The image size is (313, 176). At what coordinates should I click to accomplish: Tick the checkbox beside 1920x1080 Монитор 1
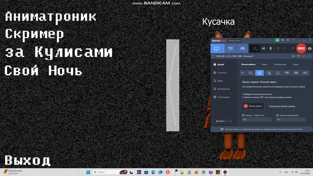coord(214,56)
